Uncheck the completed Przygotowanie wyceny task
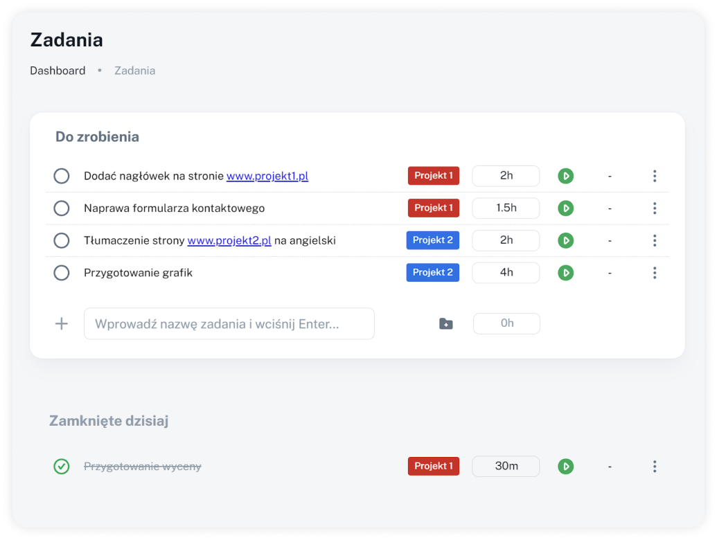The height and width of the screenshot is (540, 717). coord(62,467)
